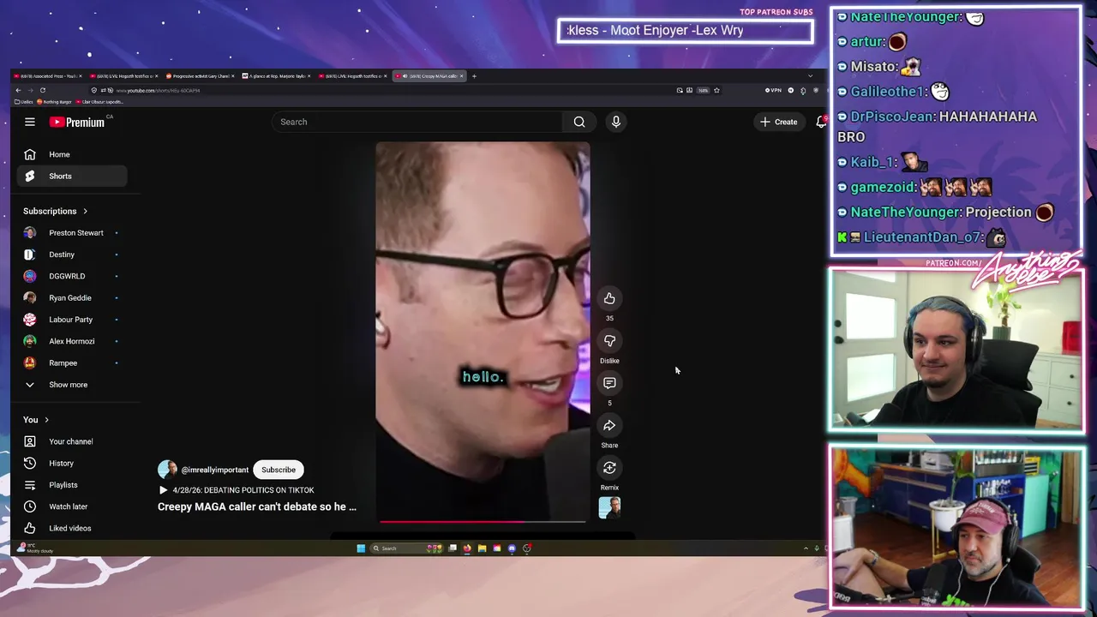
Task: Click the Create button
Action: coord(778,122)
